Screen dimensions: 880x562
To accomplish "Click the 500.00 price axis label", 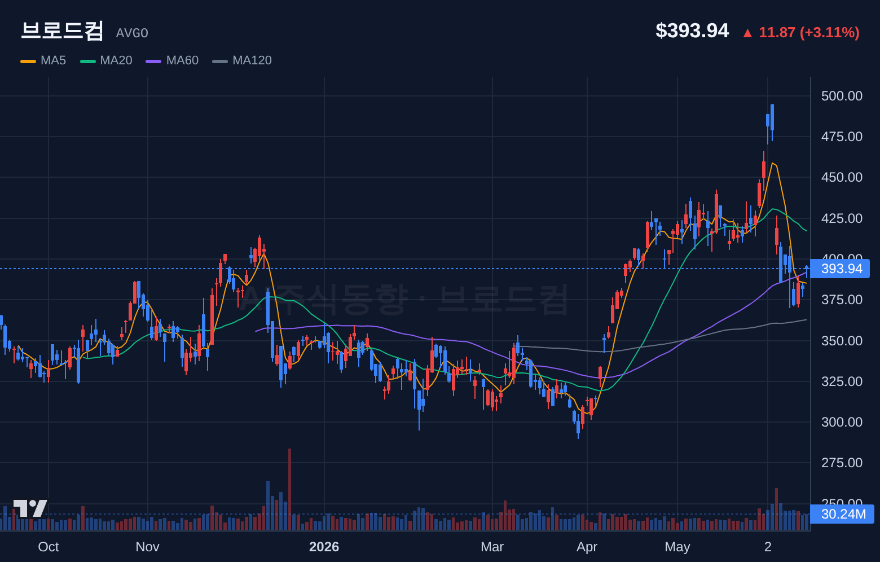I will point(842,96).
